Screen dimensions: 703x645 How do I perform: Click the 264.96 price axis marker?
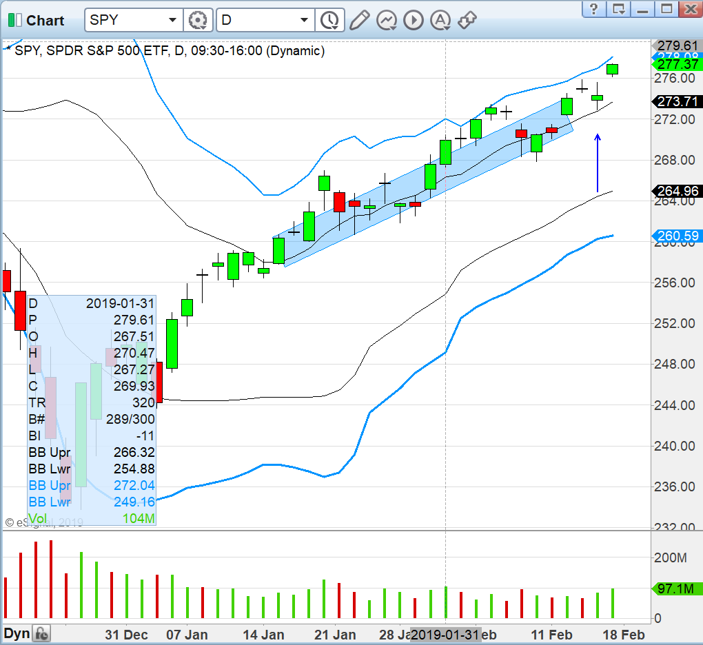[677, 192]
